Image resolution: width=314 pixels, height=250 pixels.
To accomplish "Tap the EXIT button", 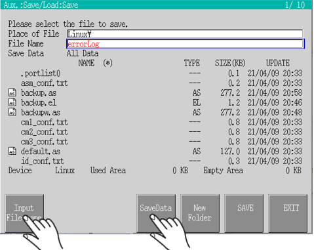I will (288, 213).
